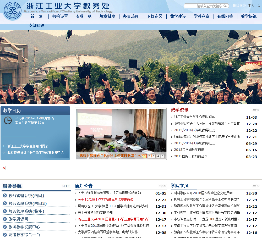Open 教务管理系统(校外) link

coord(26,211)
